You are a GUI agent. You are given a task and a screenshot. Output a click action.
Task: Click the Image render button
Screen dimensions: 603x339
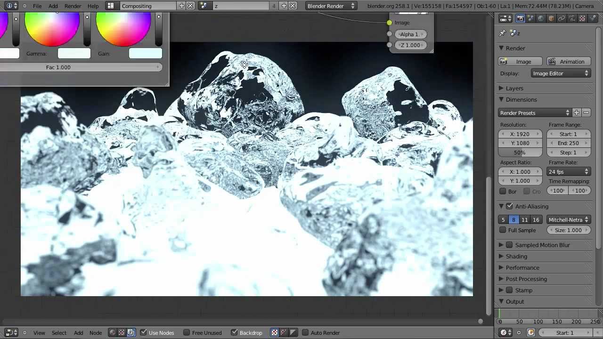click(521, 61)
